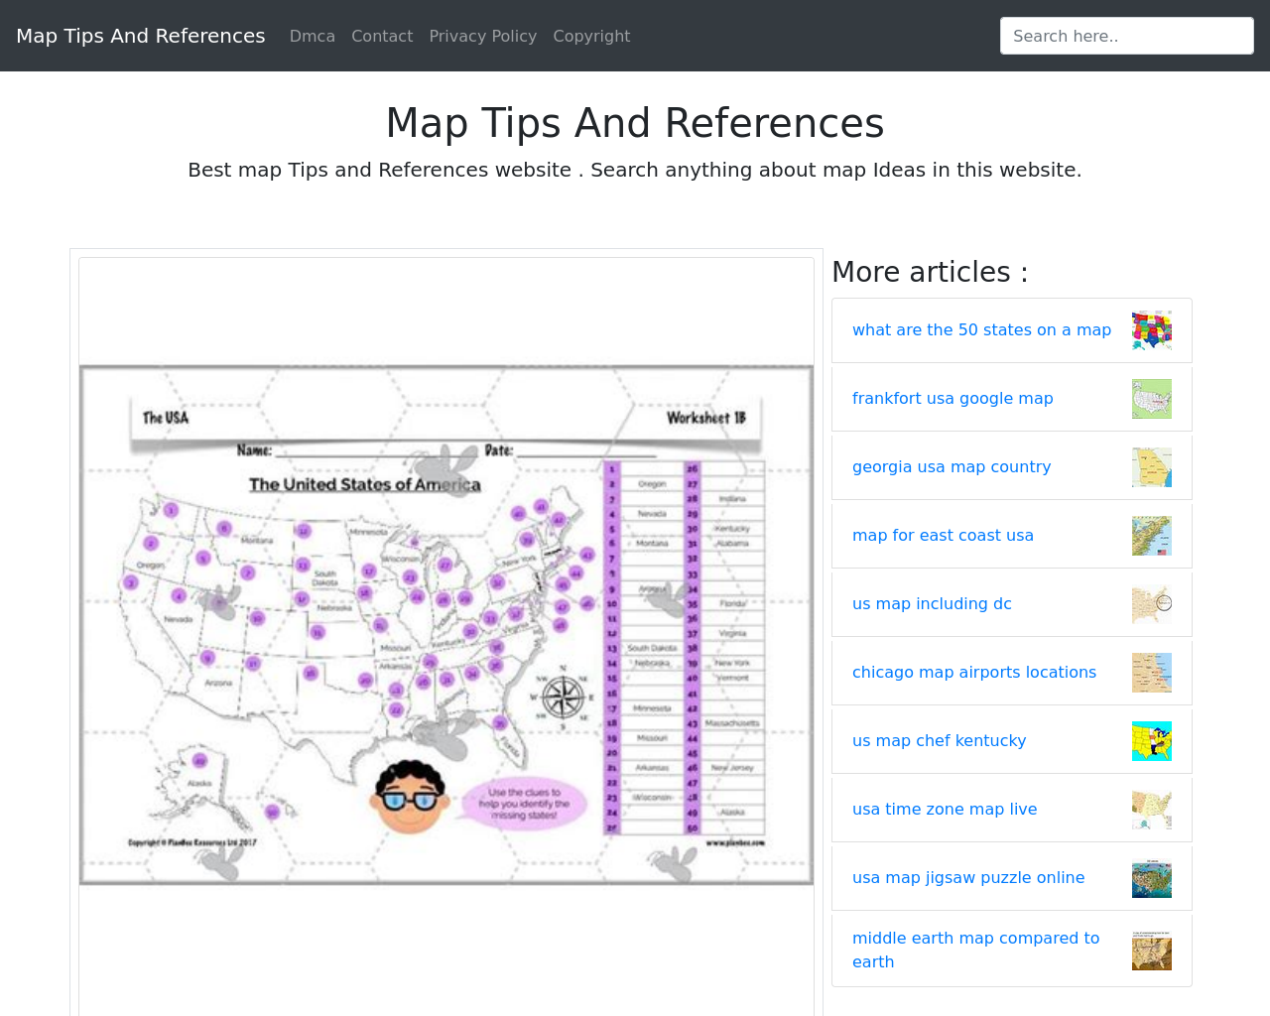Open 'us map including dc' article
The image size is (1270, 1016).
(x=932, y=604)
